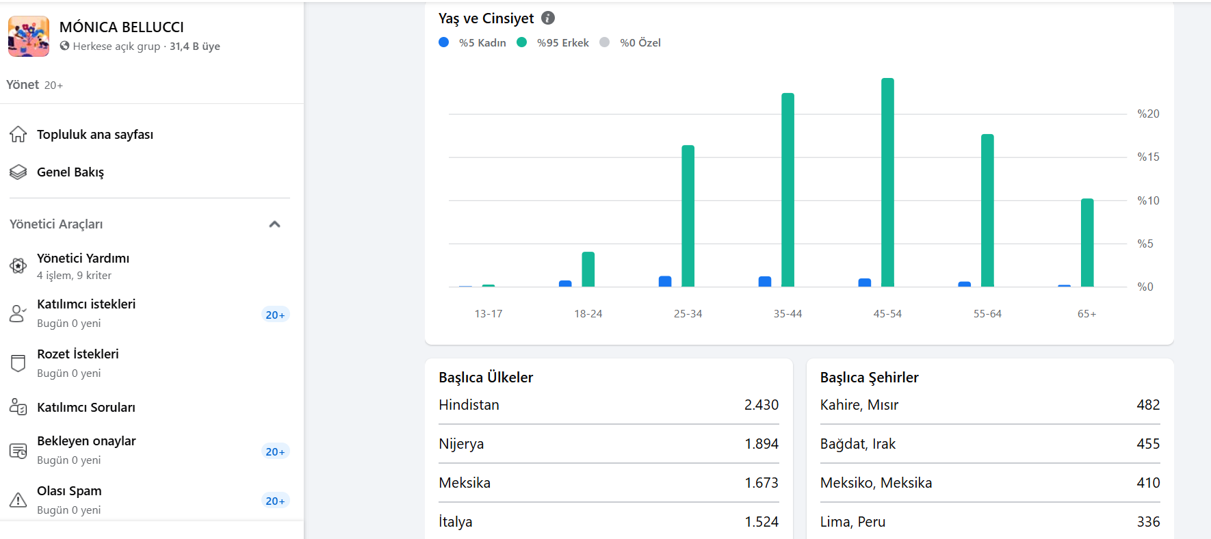The width and height of the screenshot is (1211, 539).
Task: Click the Kahire, Mısır city row
Action: [990, 405]
